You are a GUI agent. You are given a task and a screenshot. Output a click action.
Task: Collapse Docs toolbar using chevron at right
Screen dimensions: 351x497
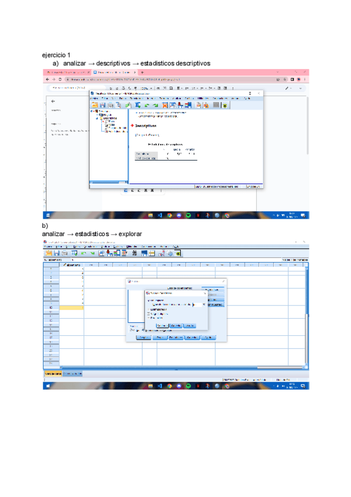tap(300, 88)
